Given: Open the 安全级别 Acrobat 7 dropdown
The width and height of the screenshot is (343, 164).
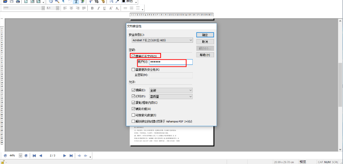Looking at the screenshot, I should click(x=162, y=40).
